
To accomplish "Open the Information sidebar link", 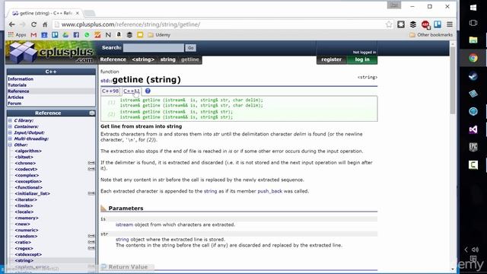I will click(x=21, y=79).
